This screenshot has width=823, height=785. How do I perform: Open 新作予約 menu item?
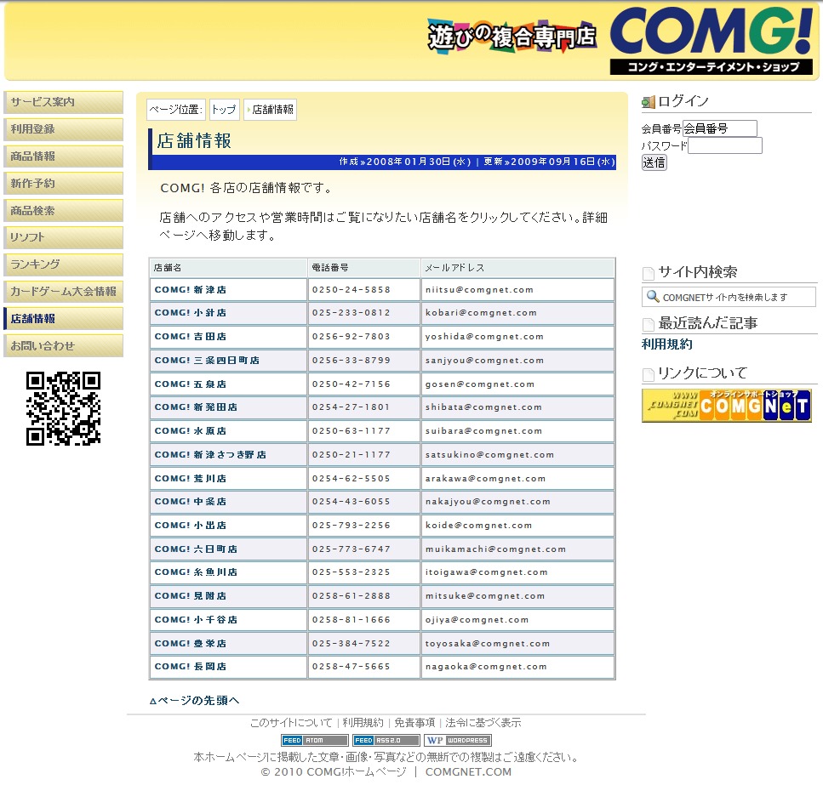tap(64, 184)
